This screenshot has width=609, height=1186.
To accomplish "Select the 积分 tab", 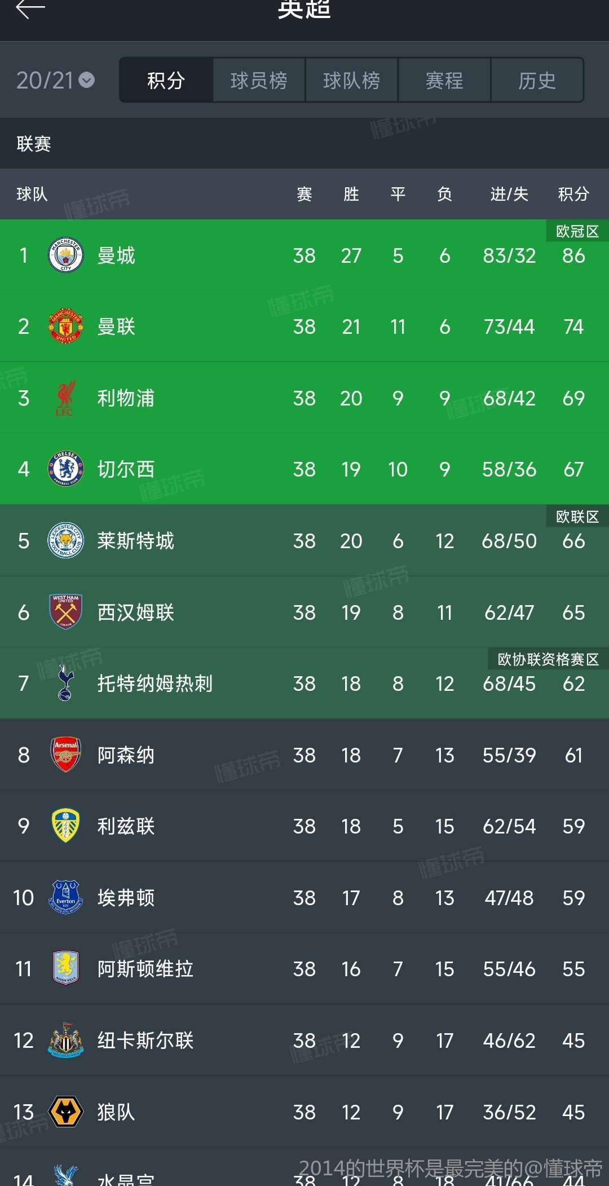I will 166,81.
